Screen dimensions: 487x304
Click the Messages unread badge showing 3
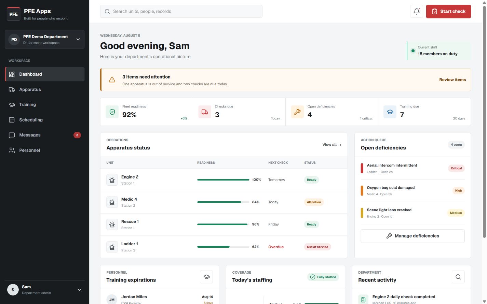(x=77, y=135)
